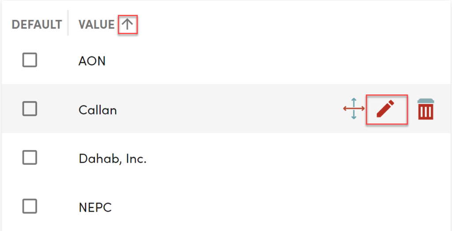The image size is (452, 231).
Task: Select the NEPC value text
Action: [x=95, y=207]
